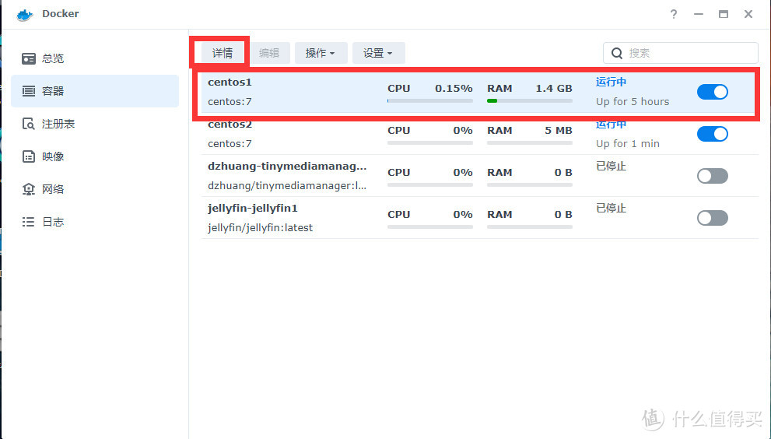The height and width of the screenshot is (439, 771).
Task: Start the jellyfin-jellyfin1 container switch
Action: (713, 218)
